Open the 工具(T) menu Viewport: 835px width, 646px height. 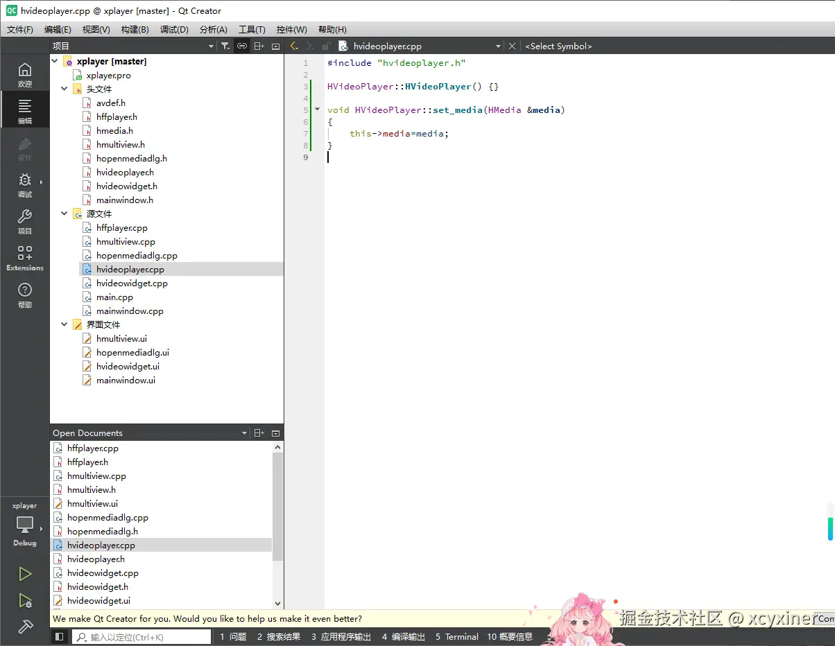point(252,29)
